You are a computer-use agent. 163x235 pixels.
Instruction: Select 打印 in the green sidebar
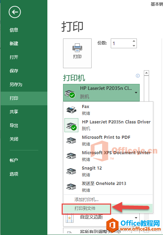[x=24, y=98]
